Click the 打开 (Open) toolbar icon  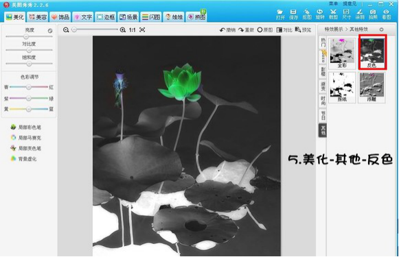click(x=280, y=14)
